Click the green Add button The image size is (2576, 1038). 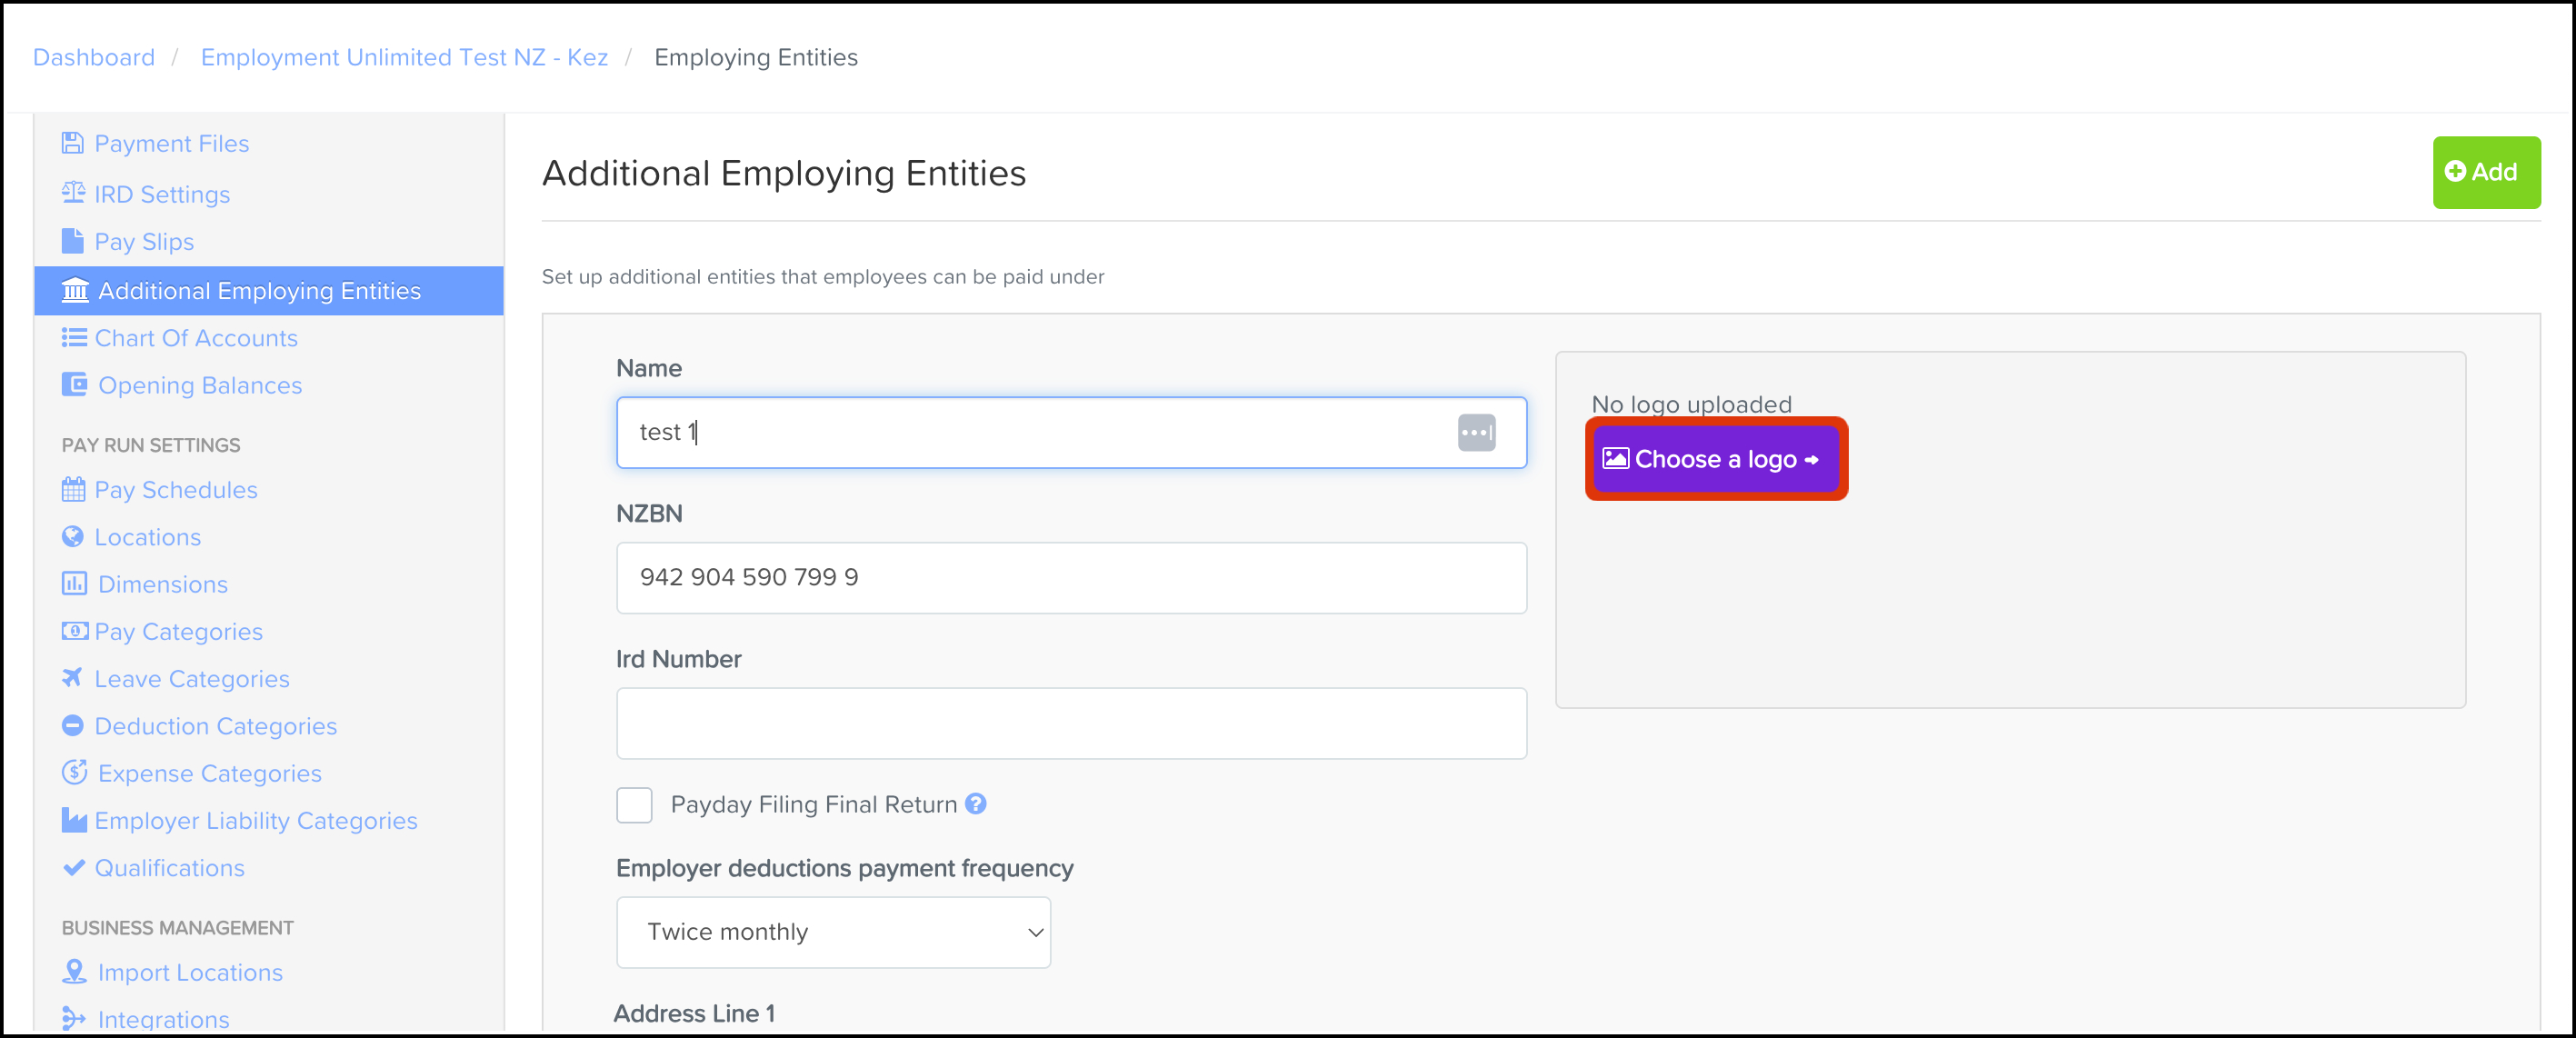[2486, 172]
